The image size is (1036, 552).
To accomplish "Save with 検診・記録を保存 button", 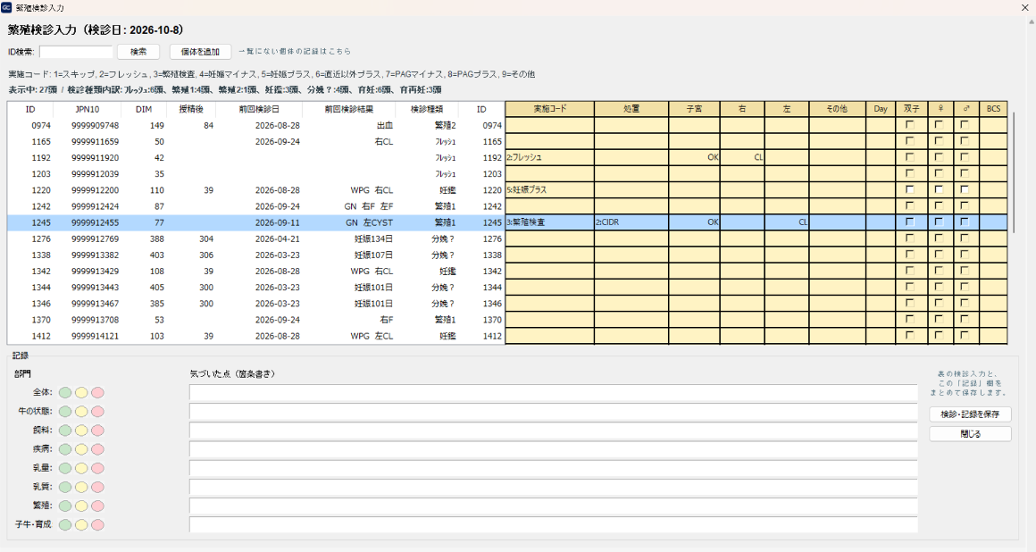I will tap(970, 414).
